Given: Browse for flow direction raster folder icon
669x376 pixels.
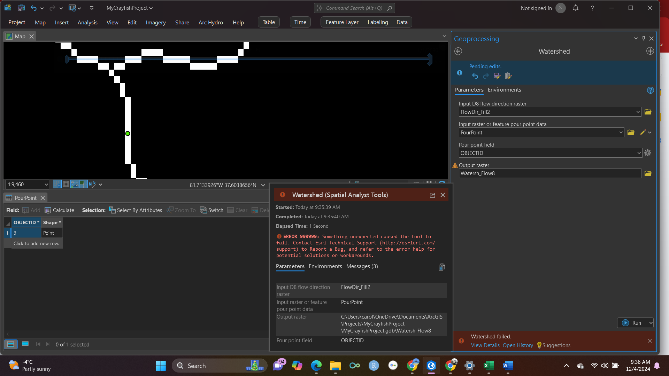Looking at the screenshot, I should click(648, 112).
